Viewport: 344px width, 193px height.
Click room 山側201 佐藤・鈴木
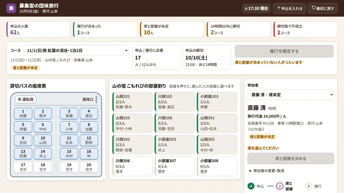[132, 102]
